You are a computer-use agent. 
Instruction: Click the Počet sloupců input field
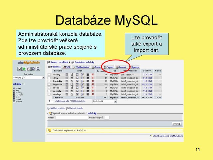coord(107,118)
